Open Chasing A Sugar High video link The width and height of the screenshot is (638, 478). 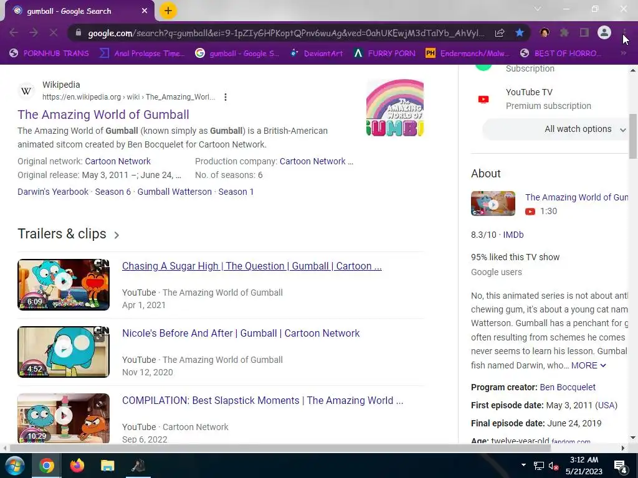point(252,266)
